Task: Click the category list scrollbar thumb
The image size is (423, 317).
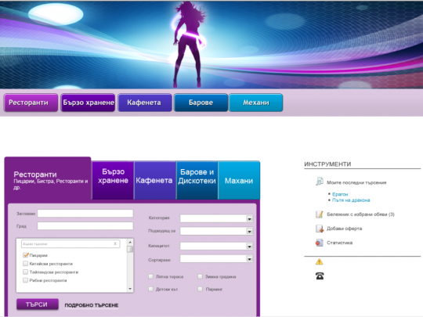Action: pyautogui.click(x=130, y=249)
